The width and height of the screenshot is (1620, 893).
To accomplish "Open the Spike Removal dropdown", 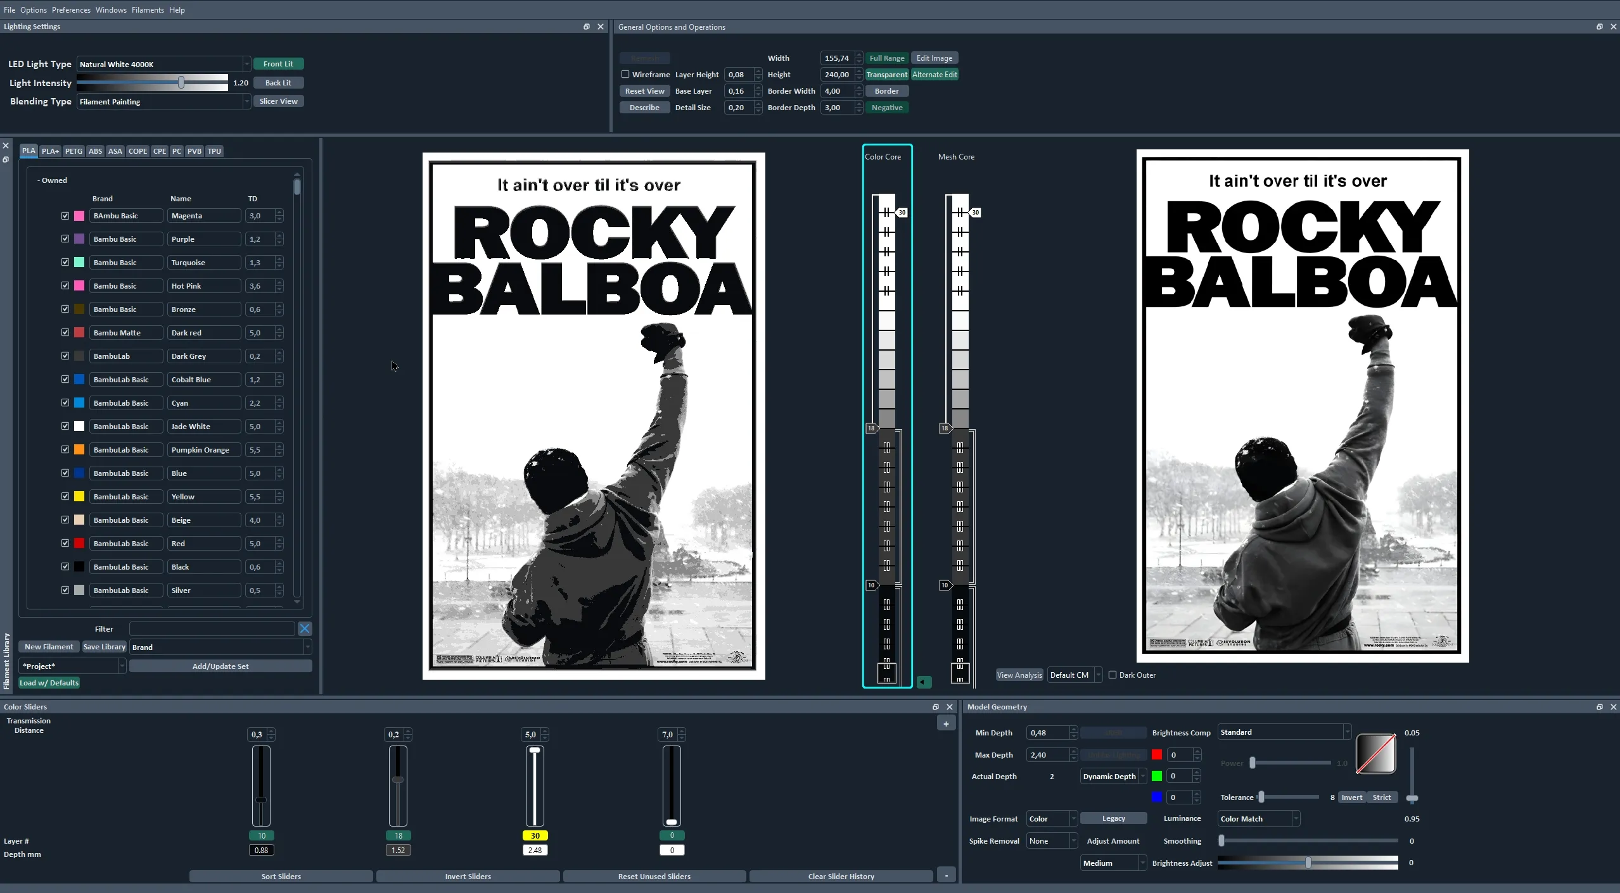I will [x=1052, y=841].
